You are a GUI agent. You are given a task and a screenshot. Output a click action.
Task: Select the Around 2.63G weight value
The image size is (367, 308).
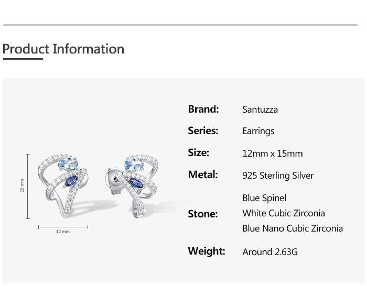click(x=270, y=252)
